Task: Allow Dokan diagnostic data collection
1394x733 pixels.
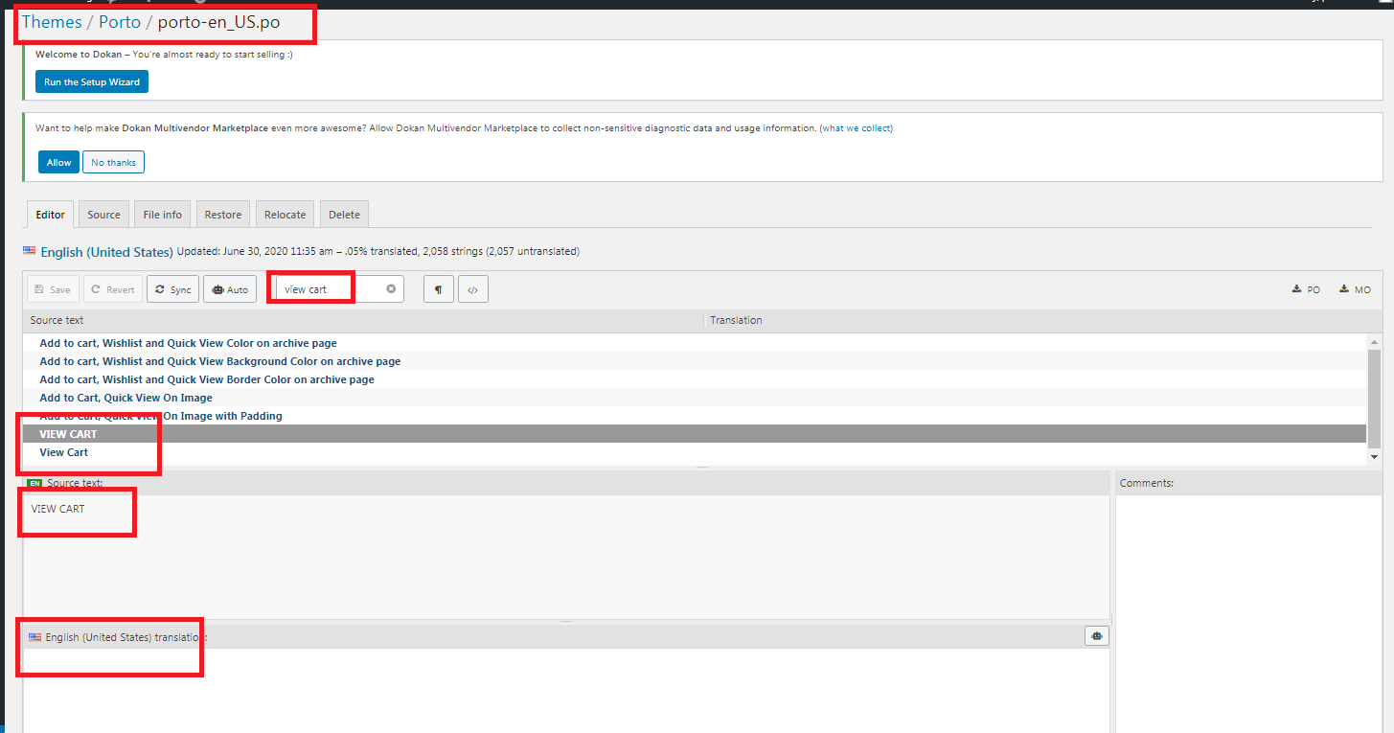Action: point(59,162)
